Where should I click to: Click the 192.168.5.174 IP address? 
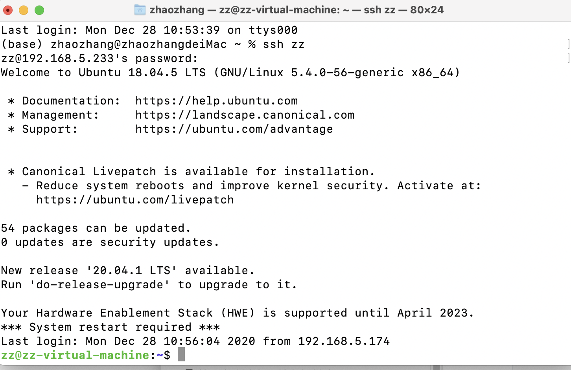point(344,341)
